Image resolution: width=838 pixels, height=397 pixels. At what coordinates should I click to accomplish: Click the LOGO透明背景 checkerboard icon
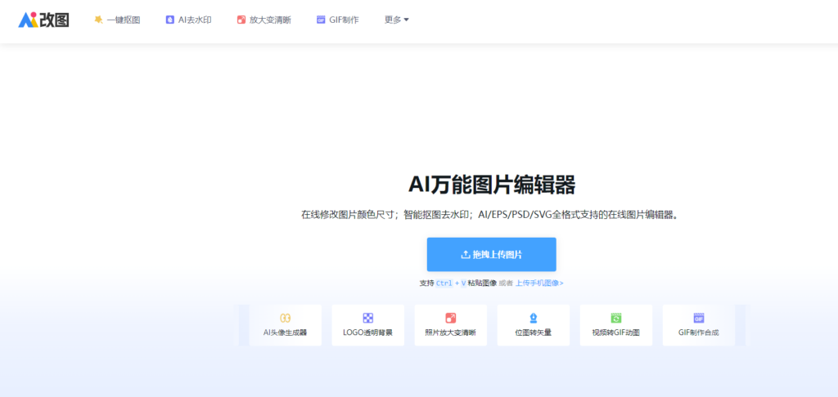368,318
